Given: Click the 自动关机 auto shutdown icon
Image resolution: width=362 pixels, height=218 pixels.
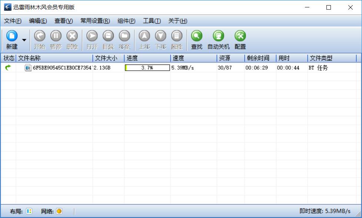Looking at the screenshot, I should pos(218,36).
